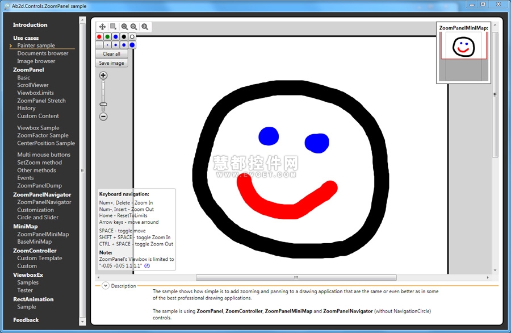Select the rectangle zoom tool
Screen dimensions: 511x333
[113, 27]
